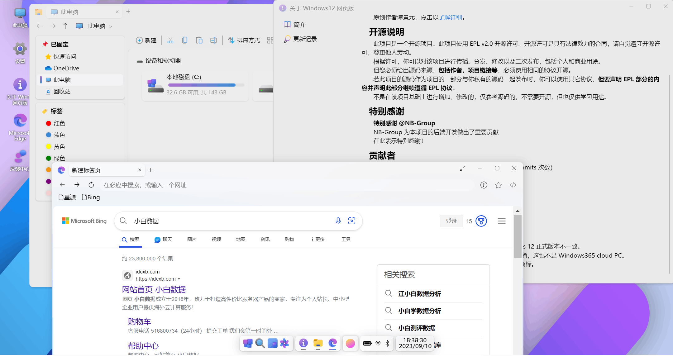Click the 了解详细 link in About window

pos(451,17)
